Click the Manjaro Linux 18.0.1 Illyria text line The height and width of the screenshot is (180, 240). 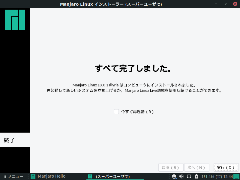[x=134, y=85]
